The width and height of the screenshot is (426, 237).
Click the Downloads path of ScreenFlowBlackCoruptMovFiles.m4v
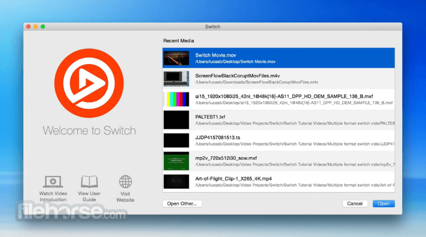[257, 82]
